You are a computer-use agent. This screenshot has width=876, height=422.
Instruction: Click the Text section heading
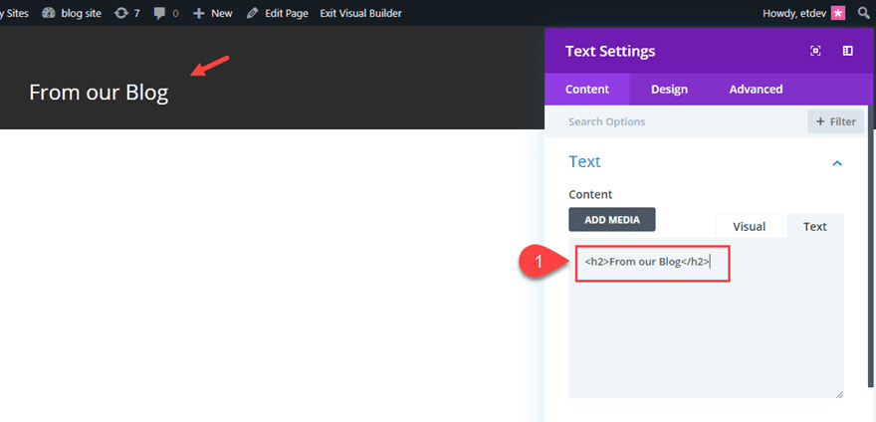tap(584, 161)
